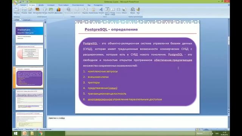Open the Фигуры shapes gallery
The image size is (242, 136).
45,11
